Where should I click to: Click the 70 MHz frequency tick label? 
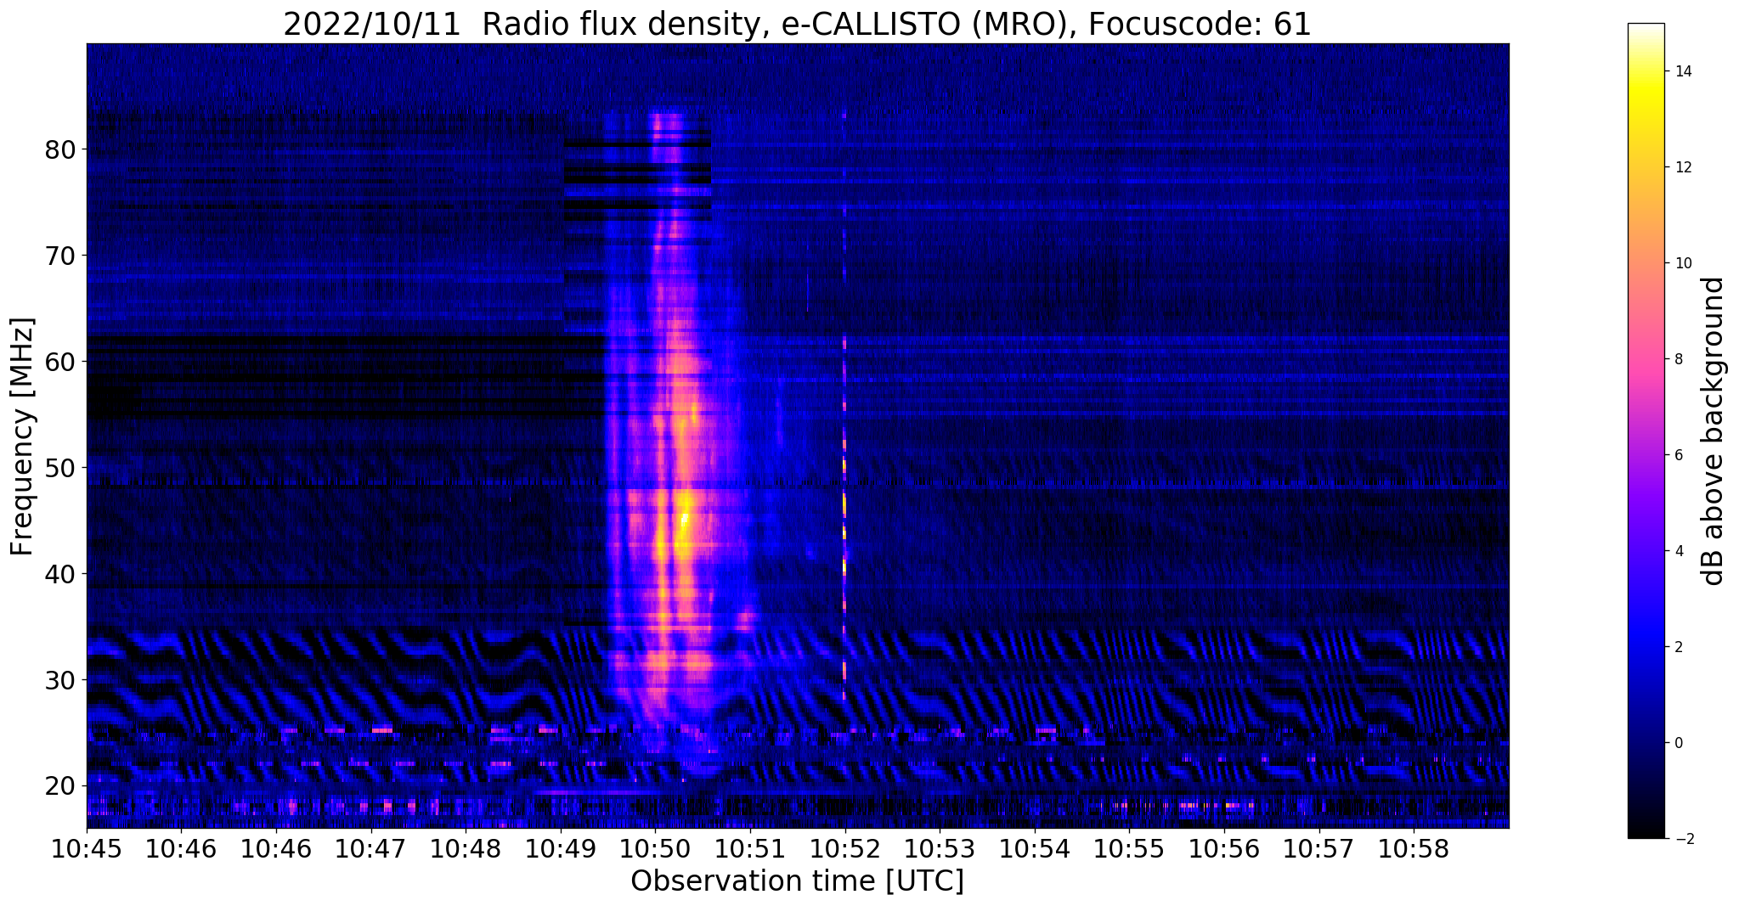coord(59,256)
